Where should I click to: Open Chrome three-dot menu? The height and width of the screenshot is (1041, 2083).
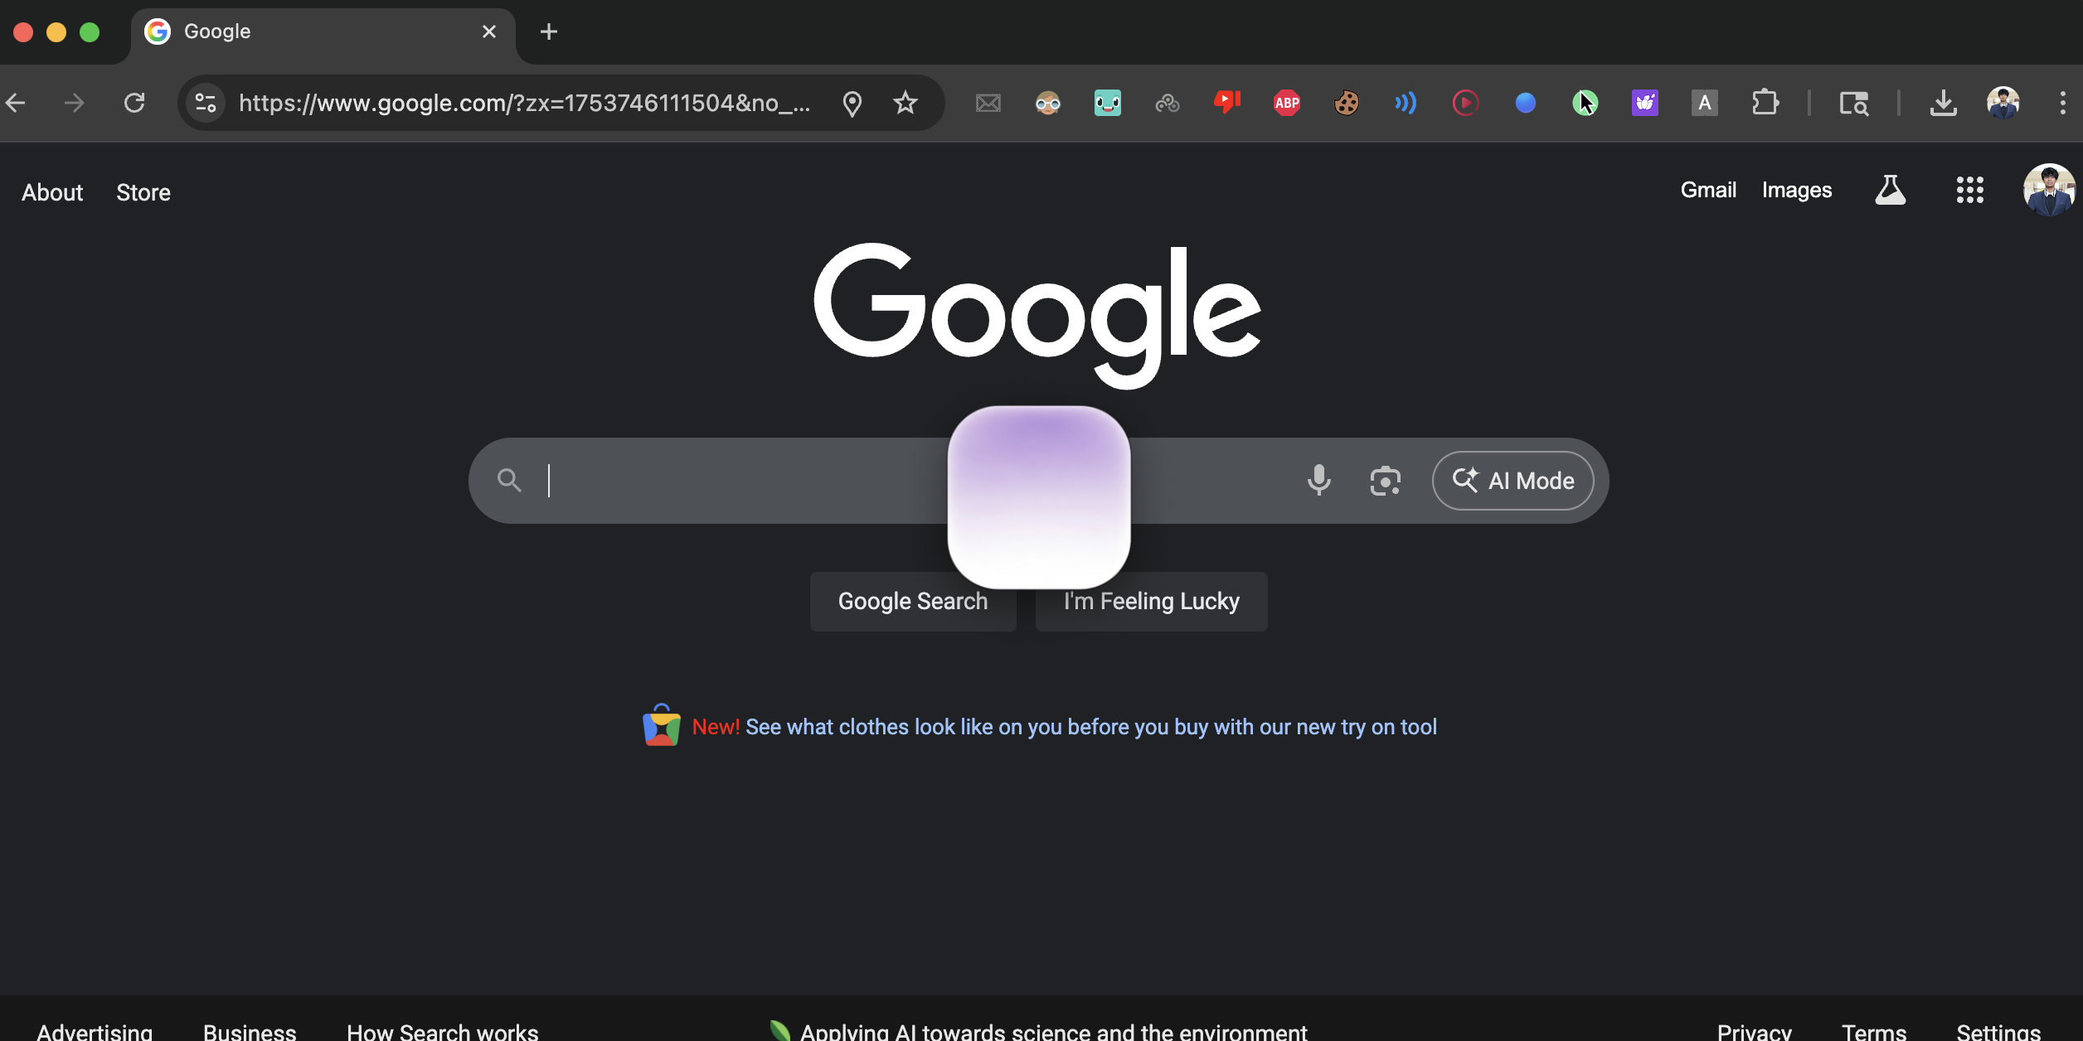pos(2062,103)
